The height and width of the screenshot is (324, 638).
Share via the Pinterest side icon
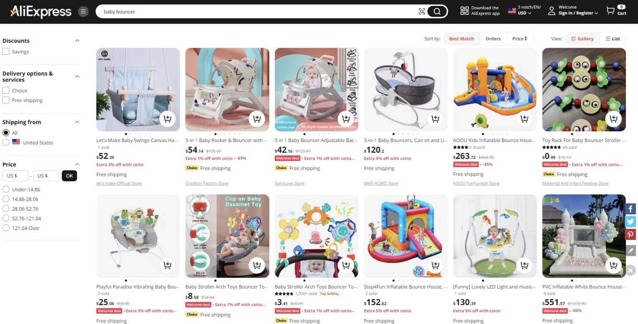coord(631,234)
